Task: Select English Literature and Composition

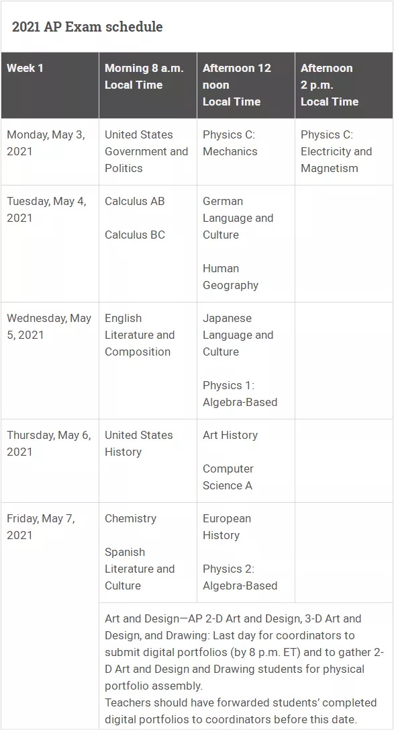Action: click(140, 335)
